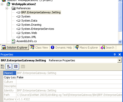Toggle auto-hide pin on Properties panel
The height and width of the screenshot is (102, 123).
[115, 54]
